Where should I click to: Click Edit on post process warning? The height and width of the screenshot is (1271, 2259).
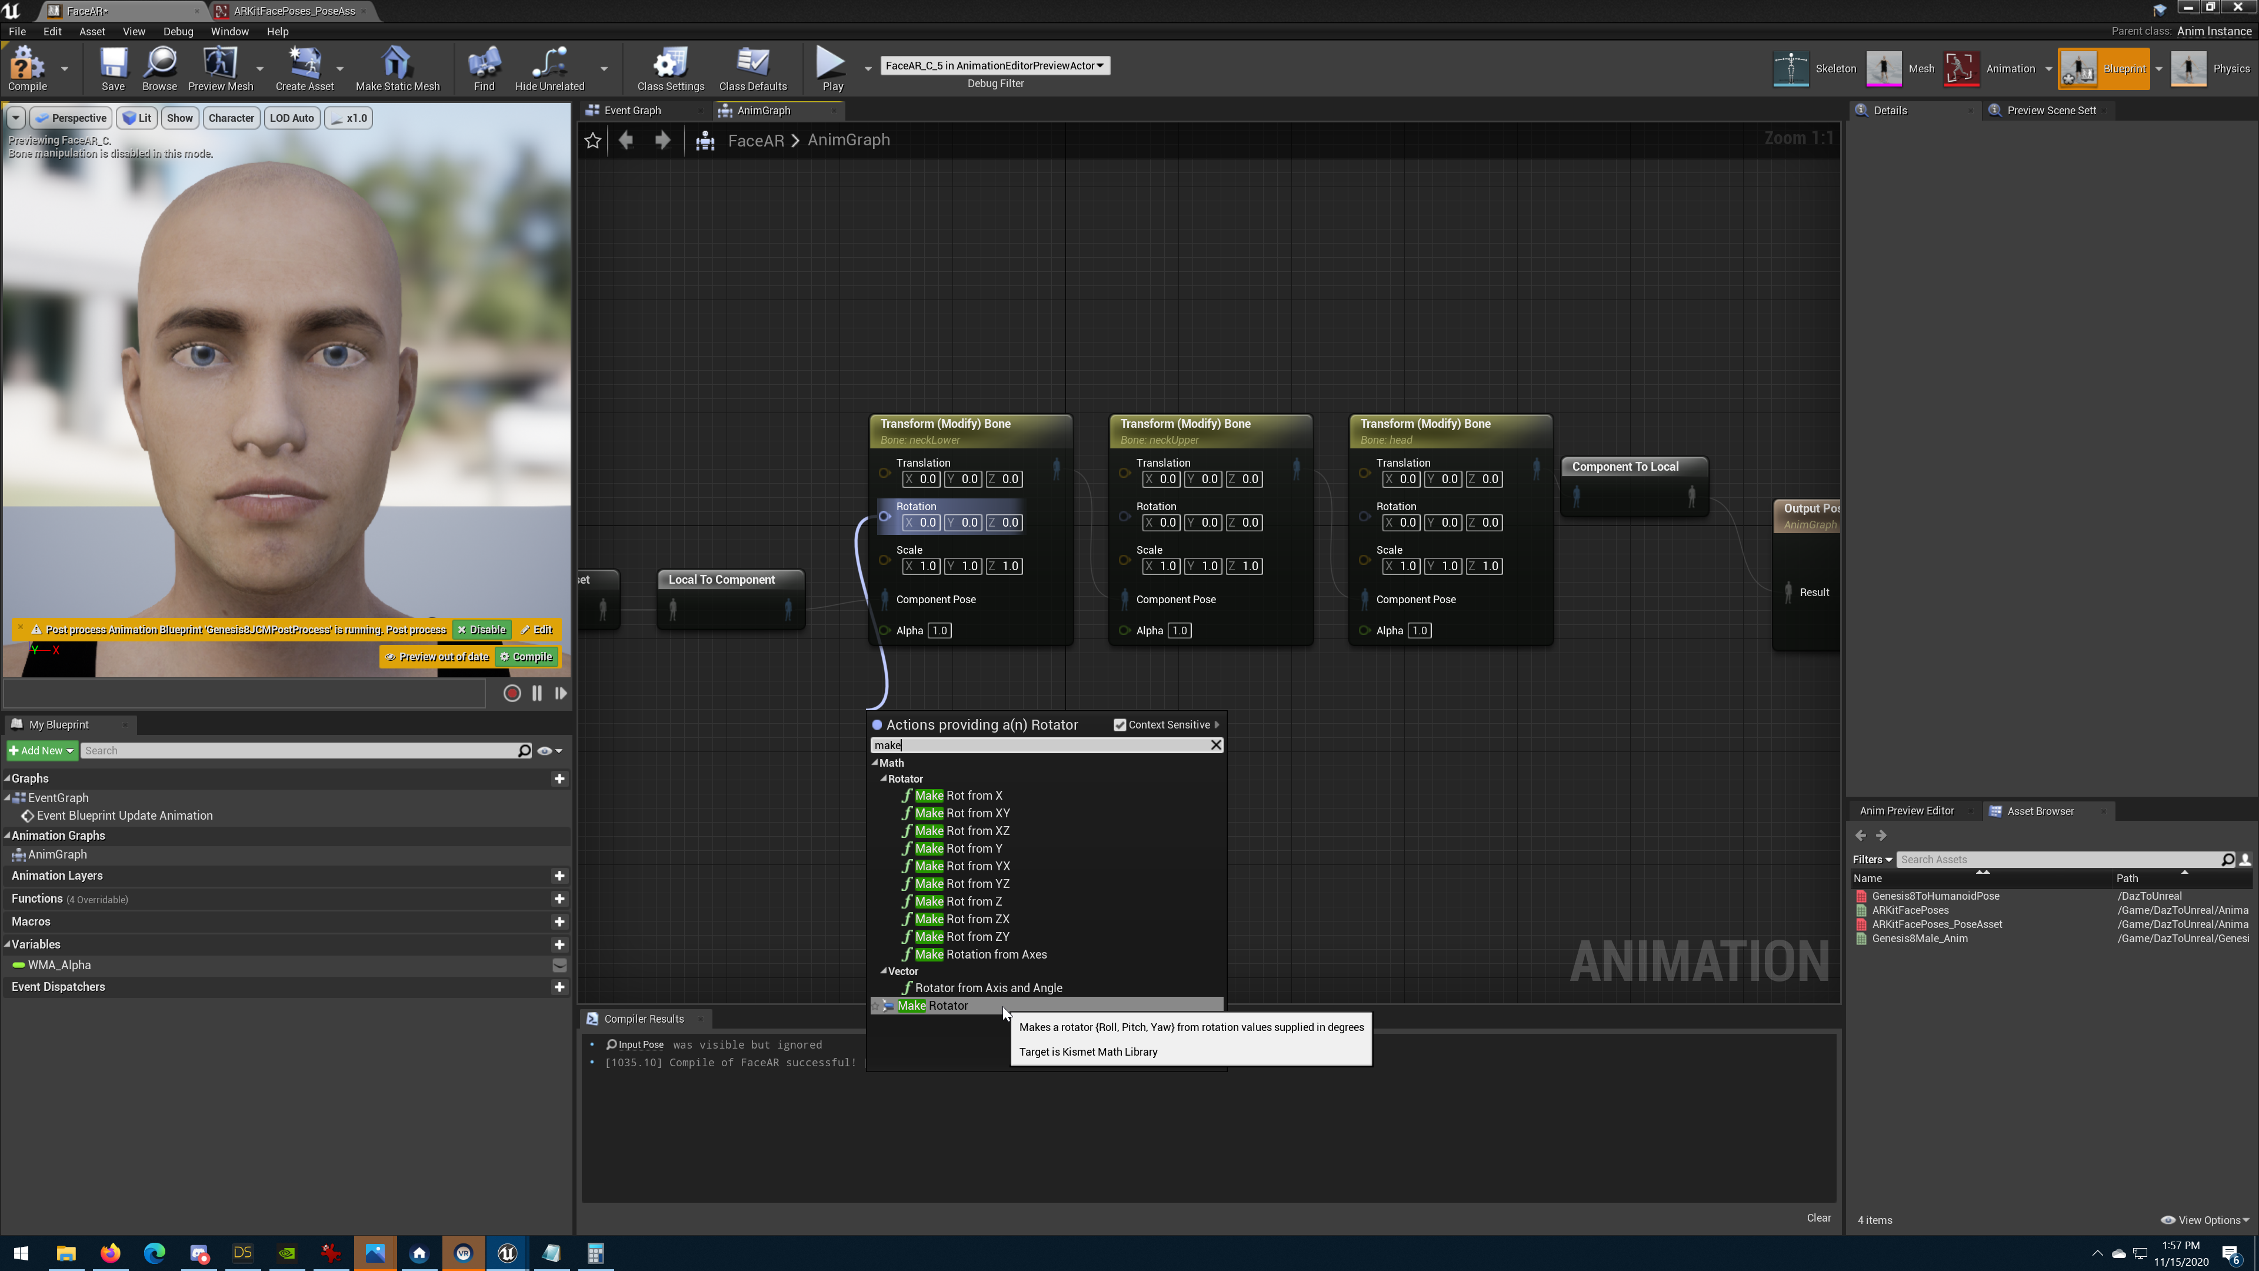click(x=537, y=630)
